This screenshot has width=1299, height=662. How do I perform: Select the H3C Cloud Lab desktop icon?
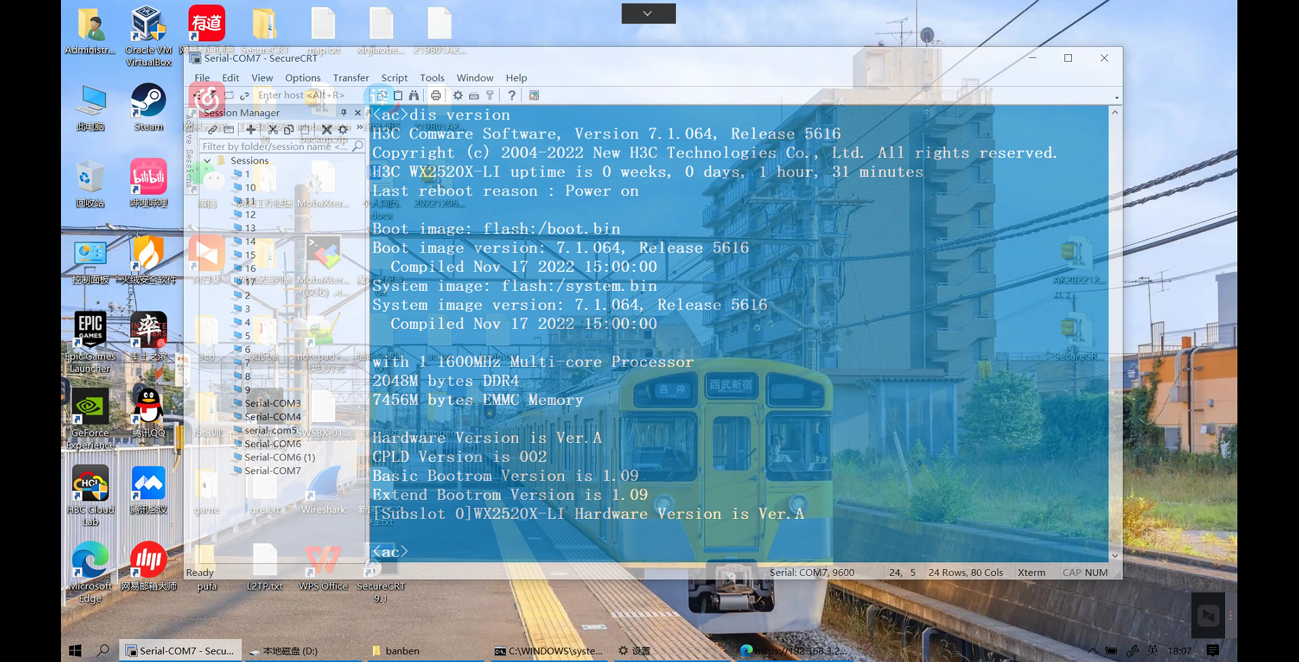(x=90, y=496)
